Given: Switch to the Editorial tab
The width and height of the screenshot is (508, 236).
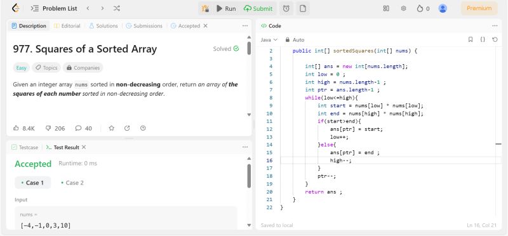Looking at the screenshot, I should coord(67,26).
